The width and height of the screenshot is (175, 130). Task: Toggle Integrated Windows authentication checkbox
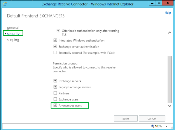click(x=55, y=40)
